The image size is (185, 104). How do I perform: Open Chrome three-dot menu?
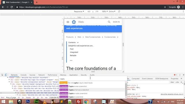tap(183, 7)
